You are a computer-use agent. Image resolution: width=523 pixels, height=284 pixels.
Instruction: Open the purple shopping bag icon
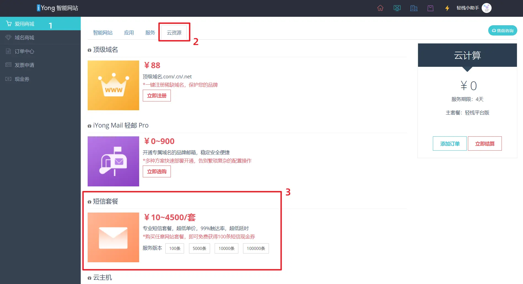(x=430, y=8)
